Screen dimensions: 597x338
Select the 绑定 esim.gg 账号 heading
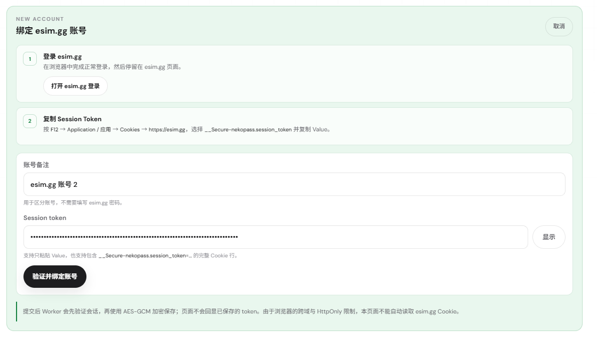coord(51,31)
